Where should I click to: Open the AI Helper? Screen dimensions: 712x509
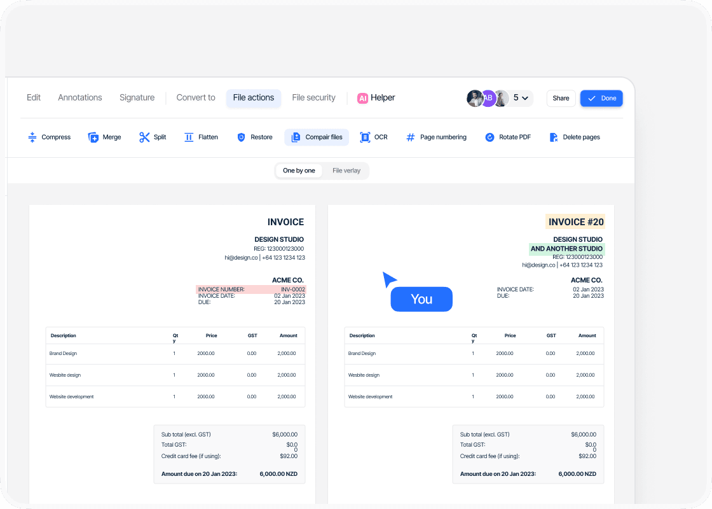[x=376, y=98]
